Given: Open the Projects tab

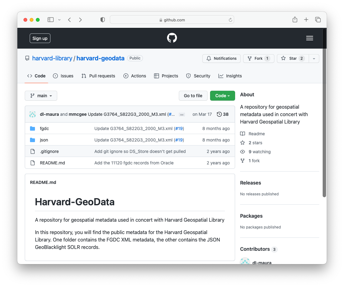Looking at the screenshot, I should [166, 76].
